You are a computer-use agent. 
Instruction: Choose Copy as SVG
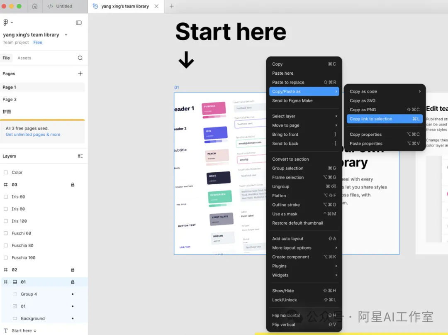point(385,100)
